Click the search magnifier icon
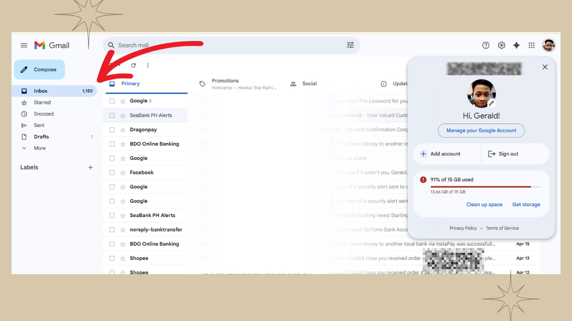 pos(111,45)
